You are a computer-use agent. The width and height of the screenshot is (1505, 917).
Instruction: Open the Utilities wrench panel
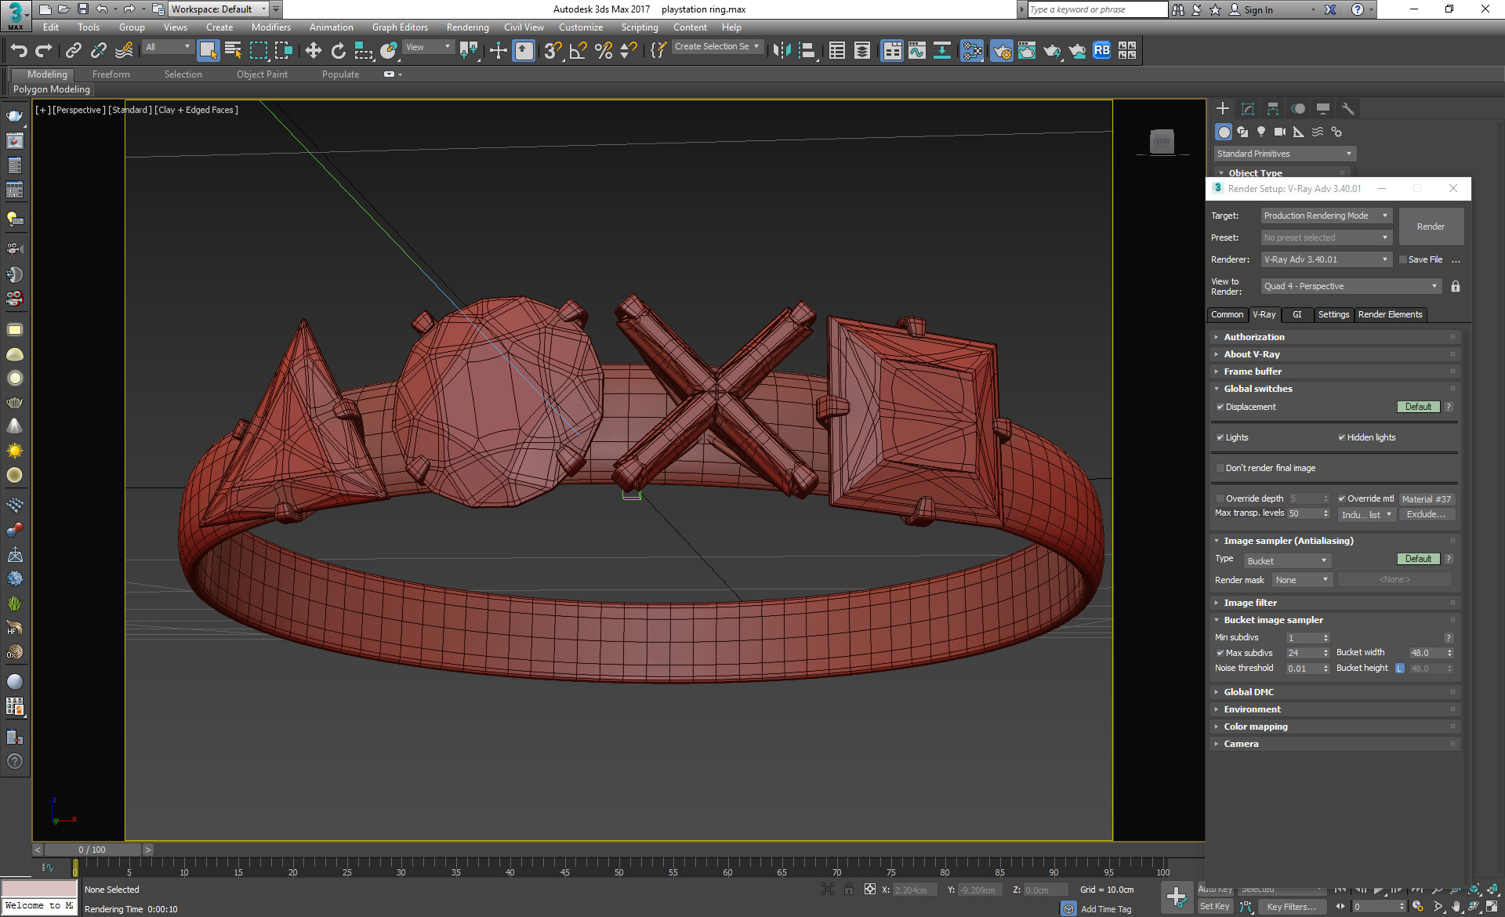tap(1348, 109)
